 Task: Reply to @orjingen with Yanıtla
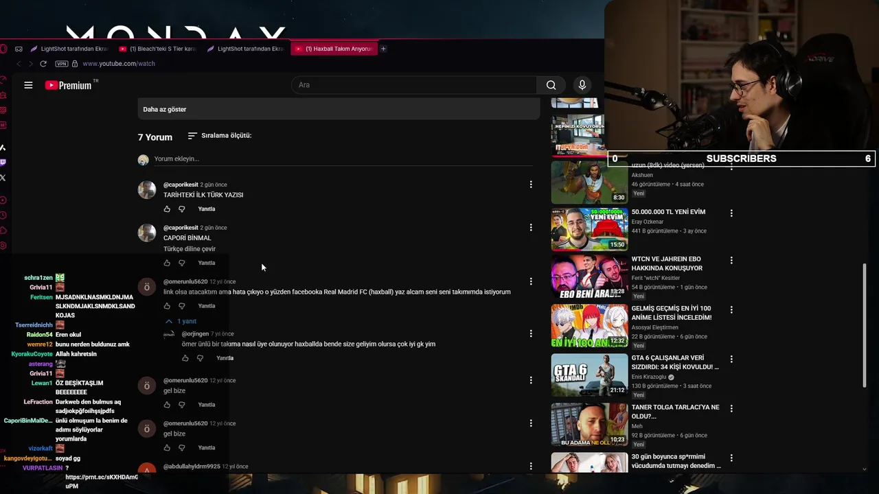[225, 358]
